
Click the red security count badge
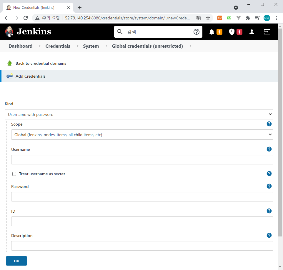tap(239, 32)
